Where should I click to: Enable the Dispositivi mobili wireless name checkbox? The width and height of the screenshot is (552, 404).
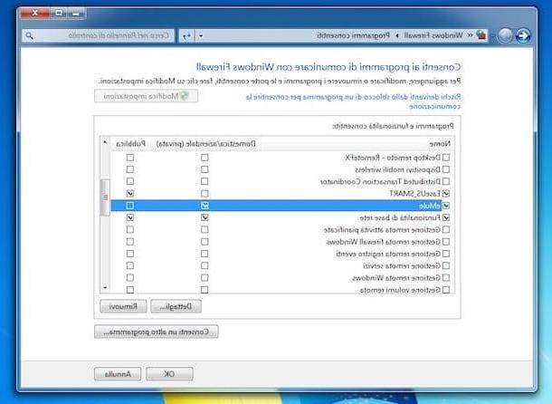point(446,169)
